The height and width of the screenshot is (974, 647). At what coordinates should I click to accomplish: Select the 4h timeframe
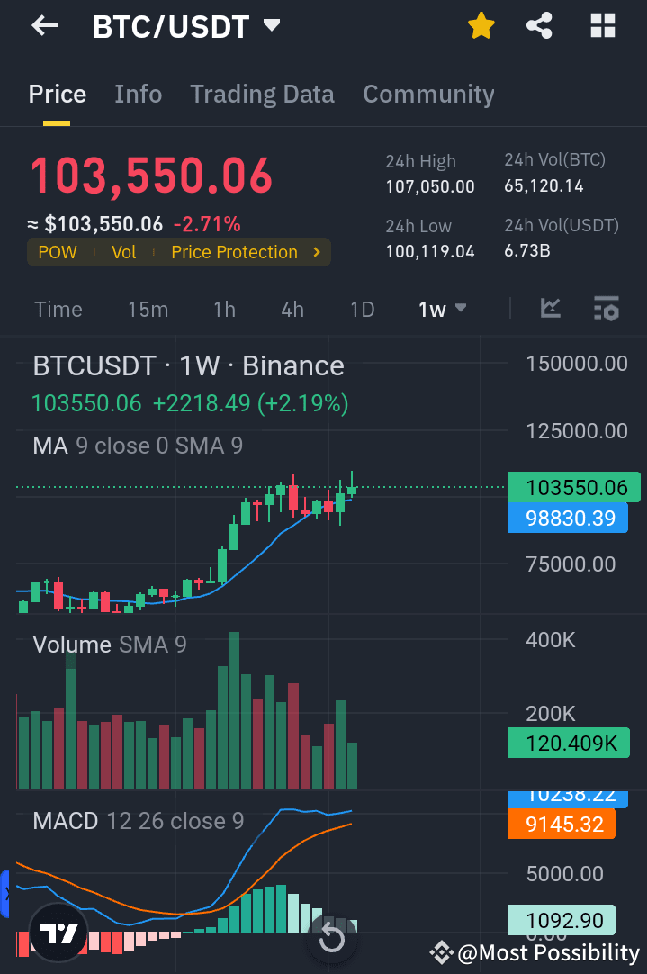click(x=292, y=310)
